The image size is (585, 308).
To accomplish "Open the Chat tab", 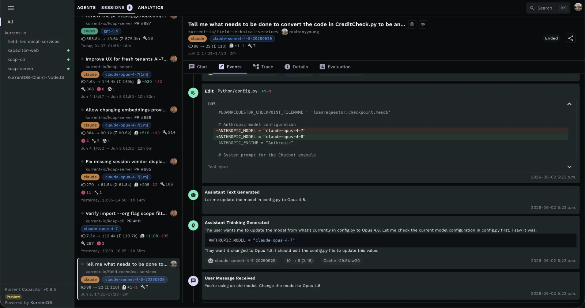I will pos(198,67).
